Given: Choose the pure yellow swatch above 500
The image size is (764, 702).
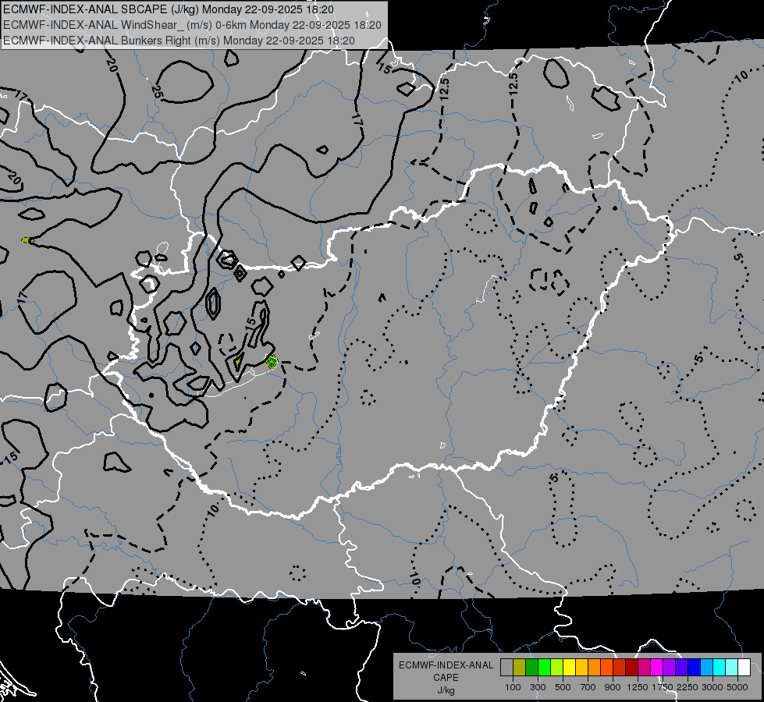Looking at the screenshot, I should point(569,668).
